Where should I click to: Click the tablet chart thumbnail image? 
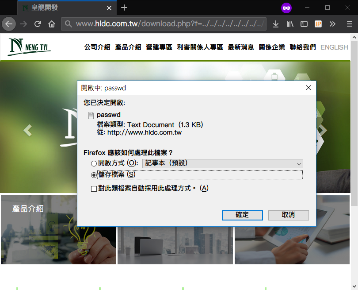(292, 245)
